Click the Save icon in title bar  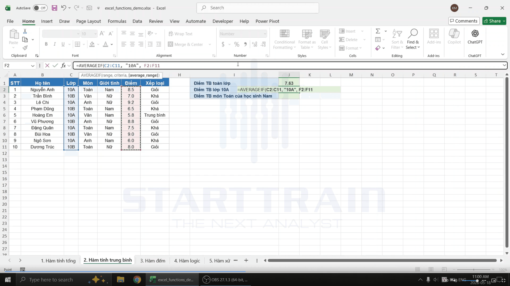54,8
